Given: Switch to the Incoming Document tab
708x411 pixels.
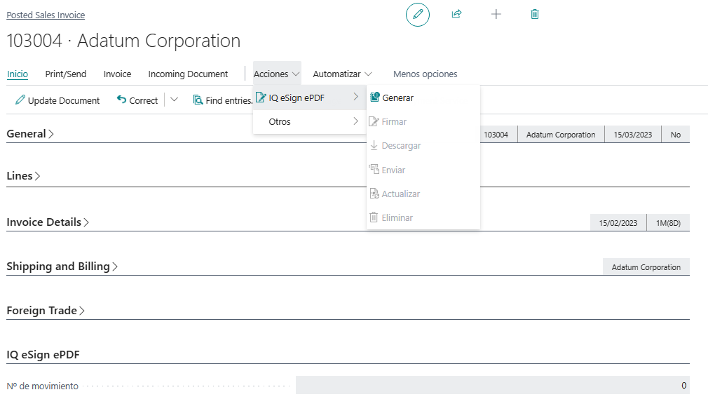Looking at the screenshot, I should point(188,74).
